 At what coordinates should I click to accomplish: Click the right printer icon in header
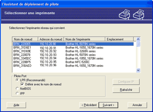point(139,14)
